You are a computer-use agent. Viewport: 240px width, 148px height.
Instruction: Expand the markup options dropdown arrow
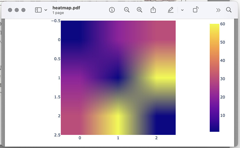click(x=182, y=10)
